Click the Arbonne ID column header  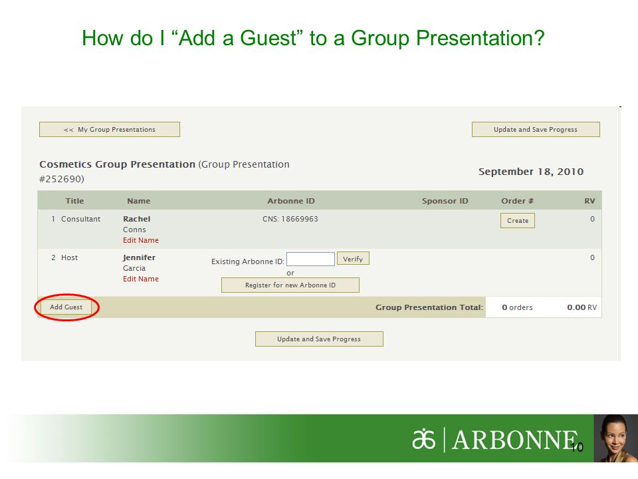click(x=291, y=201)
